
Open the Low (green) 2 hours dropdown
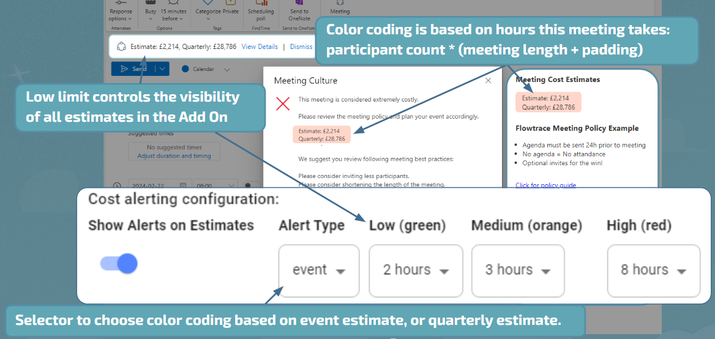pos(416,270)
